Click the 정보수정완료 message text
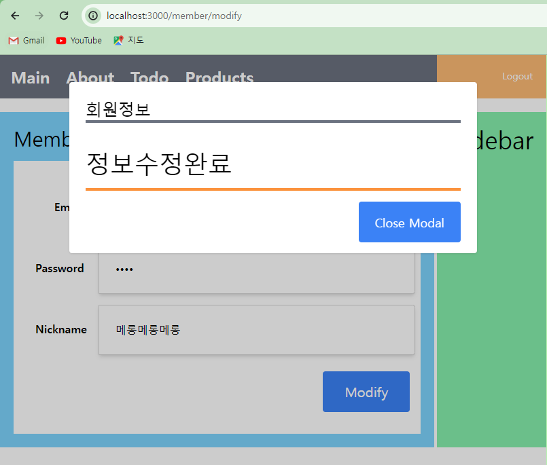Viewport: 547px width, 465px height. coord(159,164)
